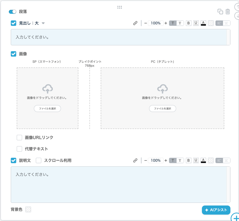239x221 pixels.
Task: Click PC upload cloud icon
Action: click(162, 89)
